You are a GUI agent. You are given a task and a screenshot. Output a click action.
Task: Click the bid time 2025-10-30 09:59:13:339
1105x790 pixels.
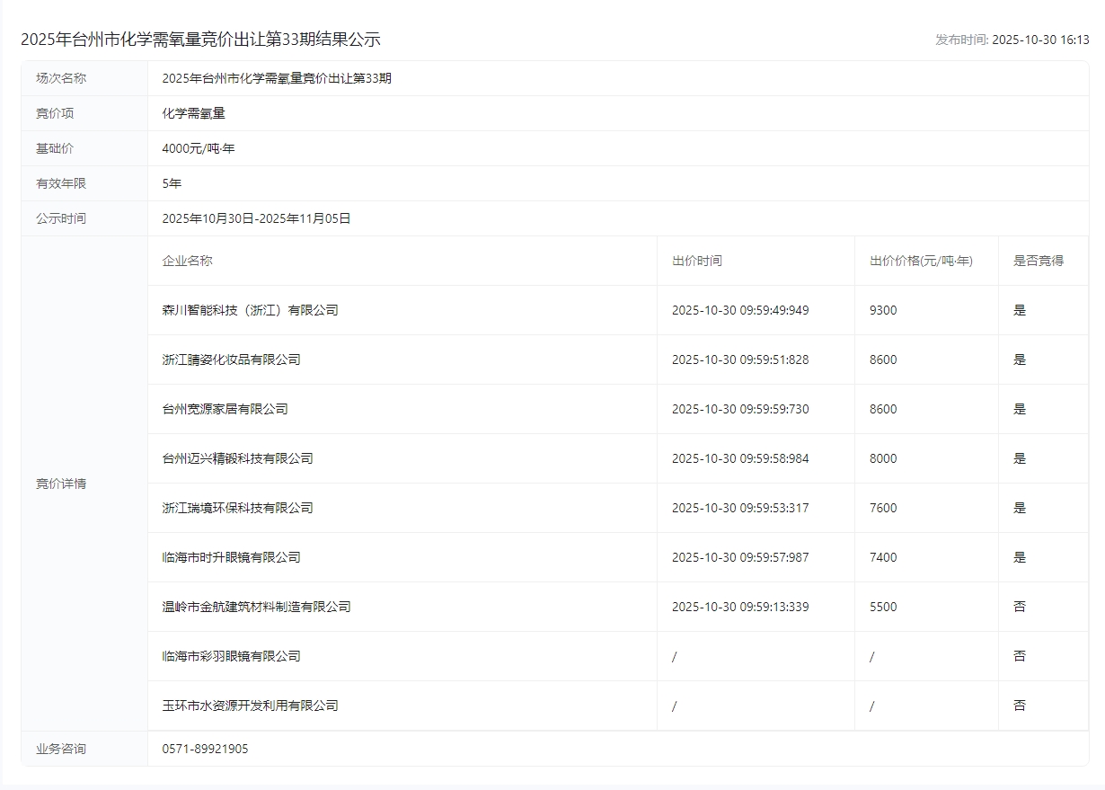(x=740, y=607)
